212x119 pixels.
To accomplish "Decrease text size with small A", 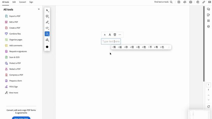I will 105,35.
